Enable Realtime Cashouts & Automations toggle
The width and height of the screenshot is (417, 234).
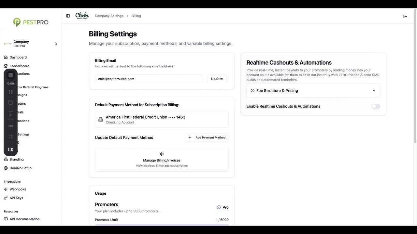pyautogui.click(x=376, y=106)
